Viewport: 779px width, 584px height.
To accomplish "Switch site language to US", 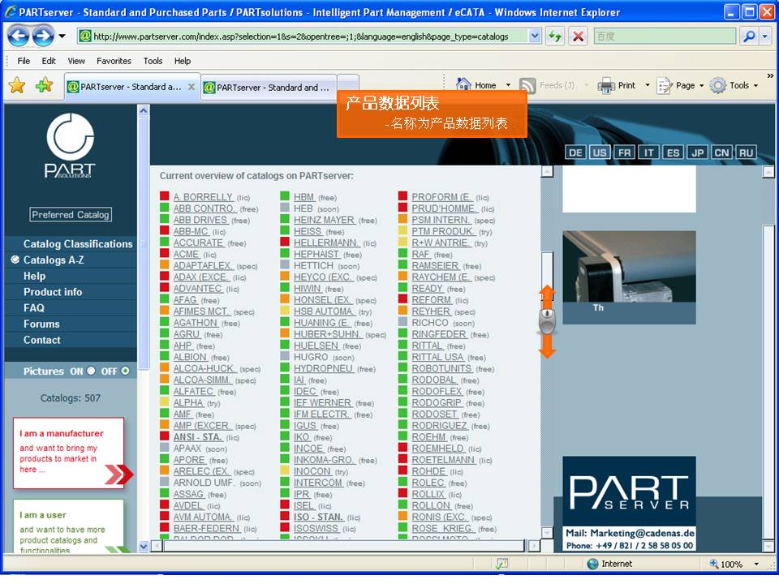I will pyautogui.click(x=600, y=152).
